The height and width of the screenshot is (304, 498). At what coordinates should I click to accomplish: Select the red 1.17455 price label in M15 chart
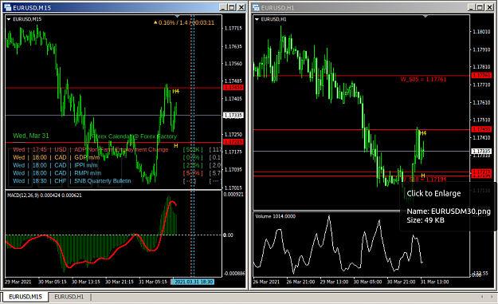pos(233,87)
